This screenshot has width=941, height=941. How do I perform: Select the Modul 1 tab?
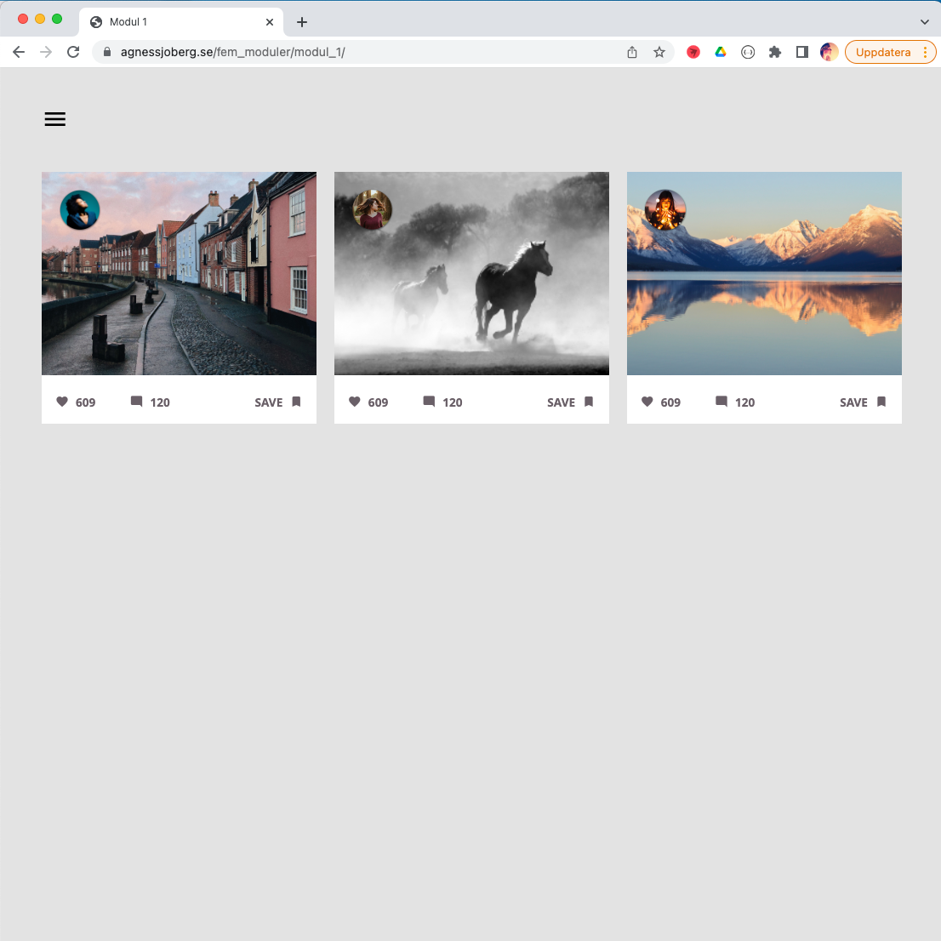tap(180, 22)
